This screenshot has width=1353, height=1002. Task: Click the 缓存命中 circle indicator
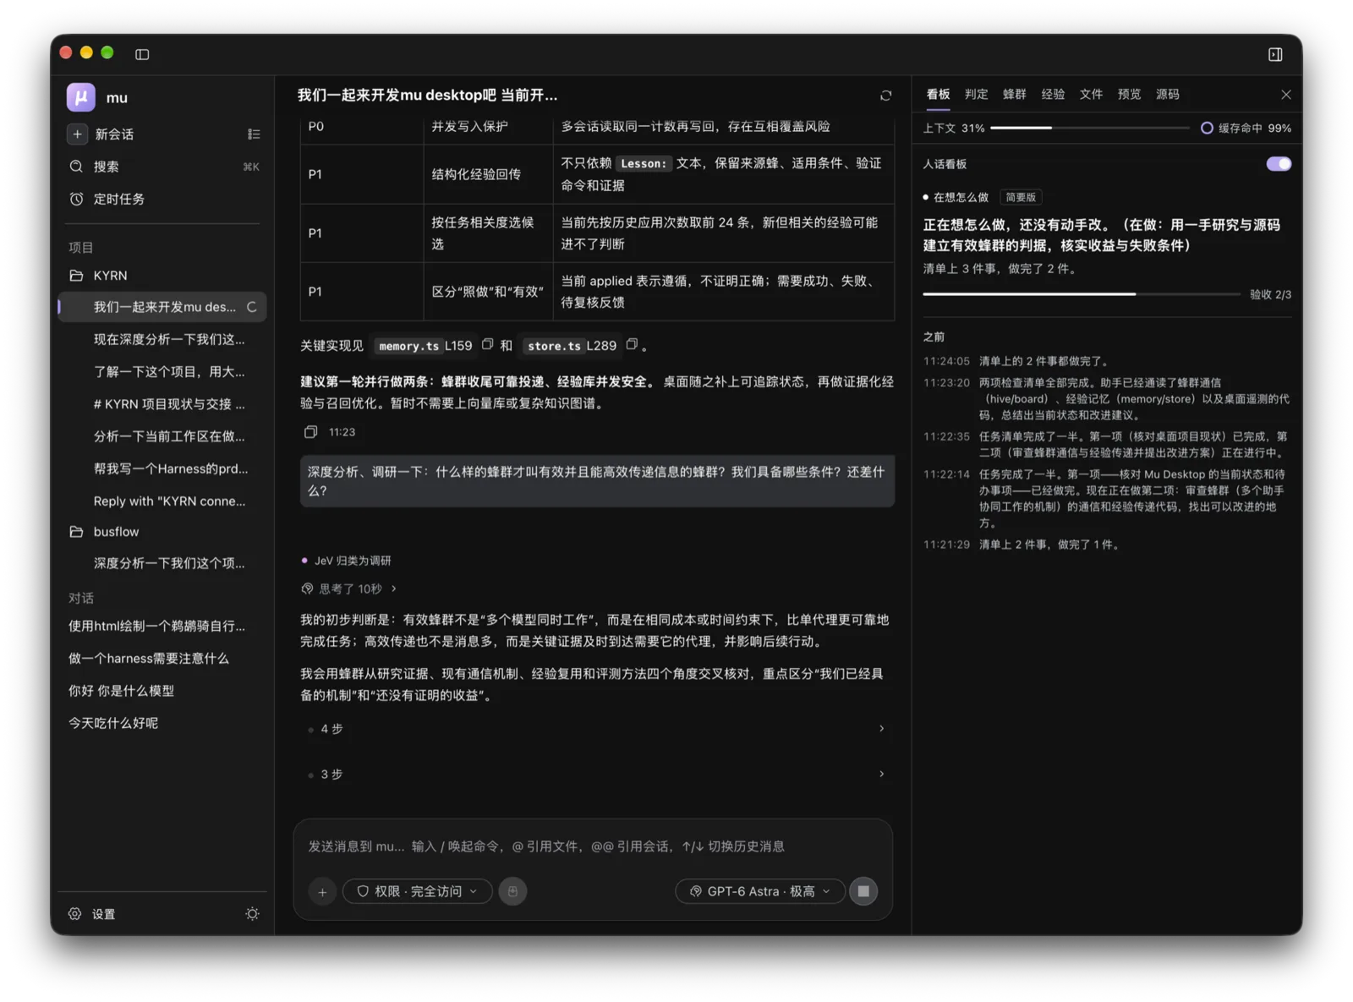point(1207,129)
